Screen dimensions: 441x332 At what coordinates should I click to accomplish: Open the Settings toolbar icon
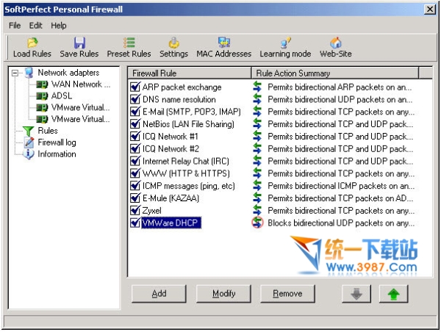pos(173,43)
